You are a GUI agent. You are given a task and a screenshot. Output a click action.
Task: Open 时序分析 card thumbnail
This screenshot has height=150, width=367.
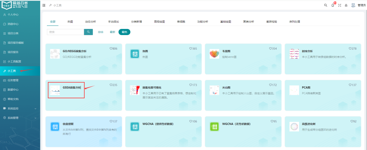(x=294, y=54)
